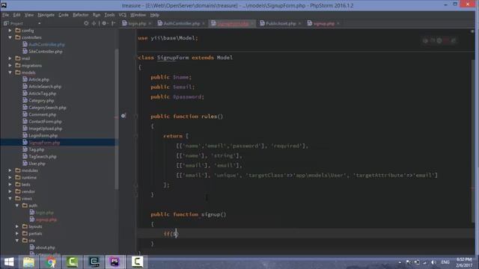Viewport: 479px width, 269px height.
Task: Click the white C icon on the taskbar
Action: point(137,262)
